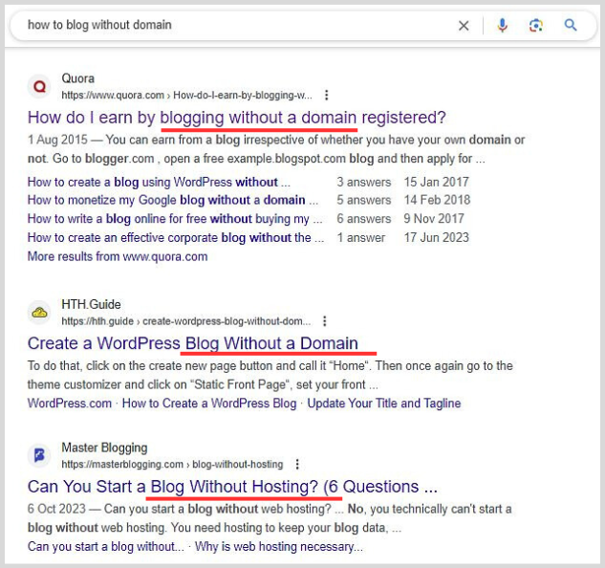Click the '15 Jan 2017' date
This screenshot has width=605, height=568.
tap(437, 182)
